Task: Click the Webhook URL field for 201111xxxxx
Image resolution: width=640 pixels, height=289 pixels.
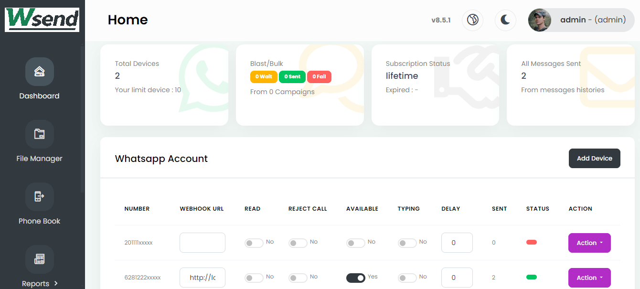Action: pyautogui.click(x=202, y=243)
